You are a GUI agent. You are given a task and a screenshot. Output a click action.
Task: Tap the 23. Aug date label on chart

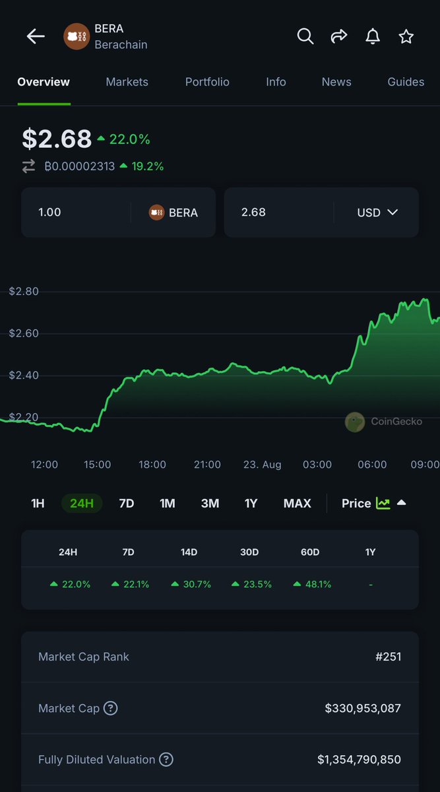263,465
